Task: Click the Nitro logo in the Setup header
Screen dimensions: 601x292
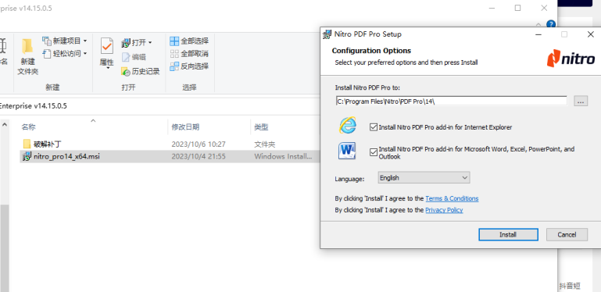Action: pos(571,59)
